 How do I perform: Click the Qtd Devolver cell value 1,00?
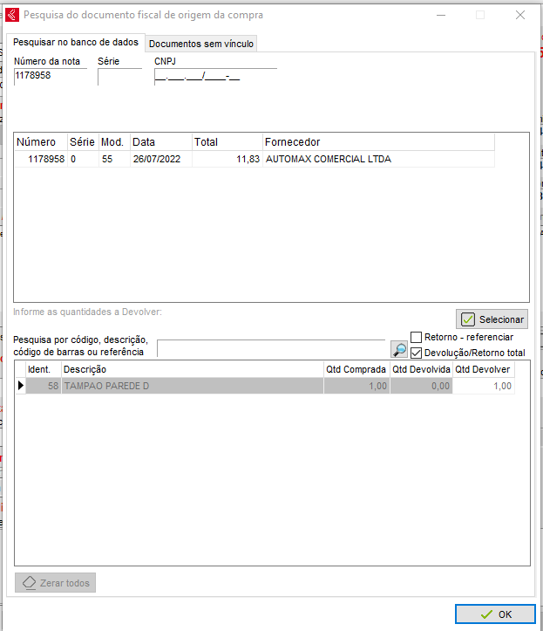click(x=483, y=386)
